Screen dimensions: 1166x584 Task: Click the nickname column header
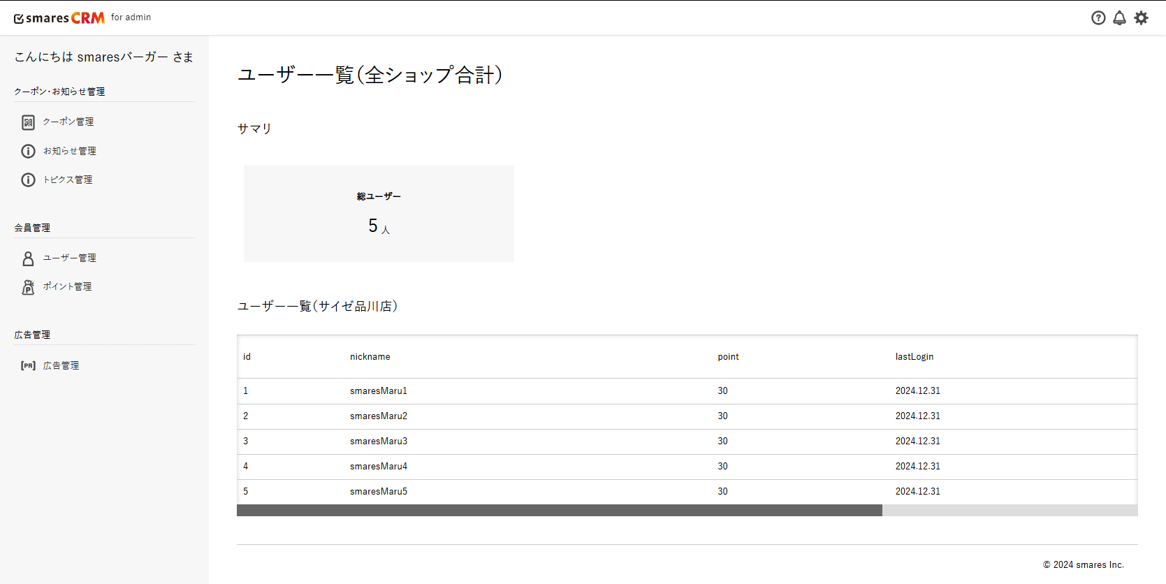370,357
